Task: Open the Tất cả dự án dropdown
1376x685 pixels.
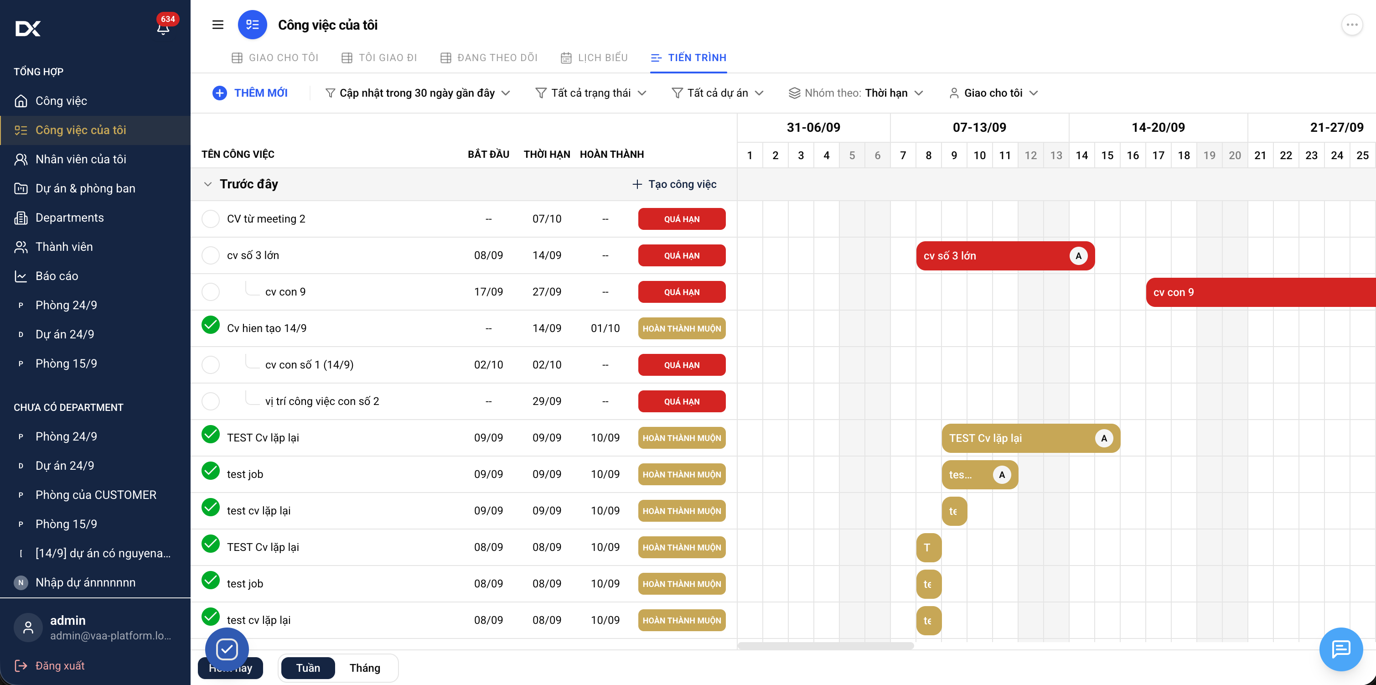Action: [x=717, y=93]
